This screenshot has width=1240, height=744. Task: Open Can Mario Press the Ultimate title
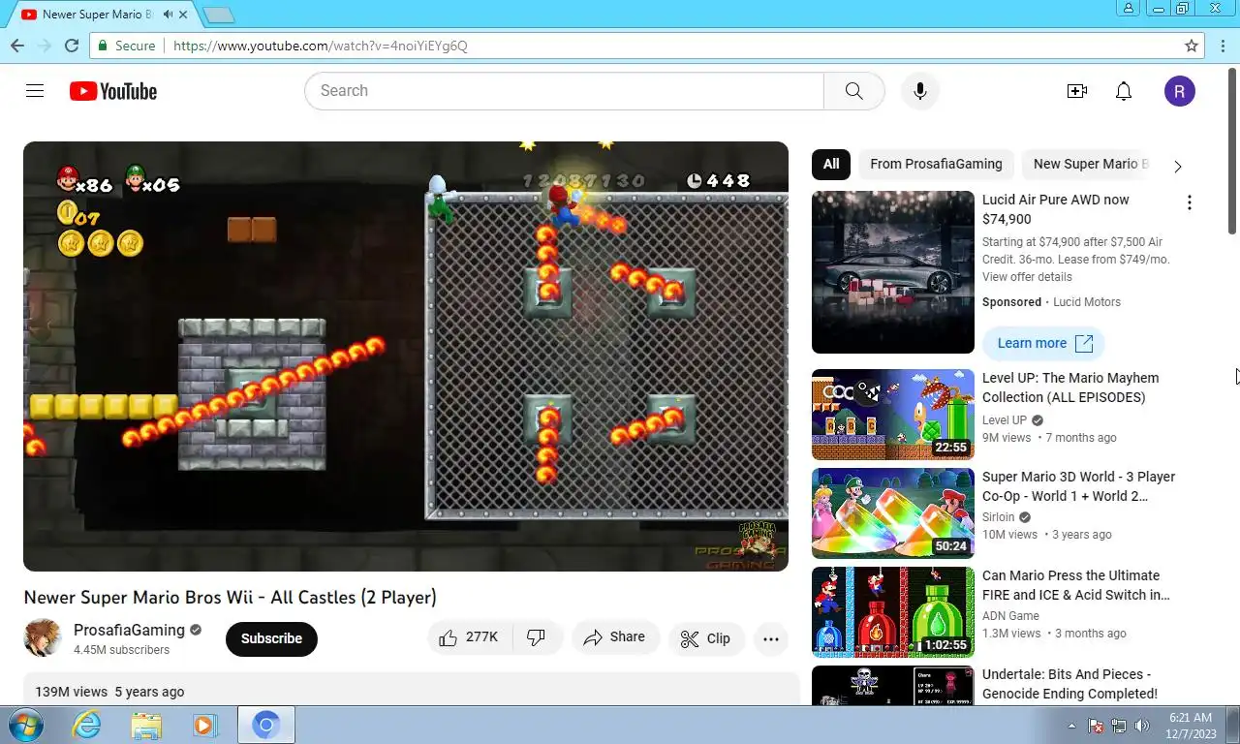(x=1076, y=585)
